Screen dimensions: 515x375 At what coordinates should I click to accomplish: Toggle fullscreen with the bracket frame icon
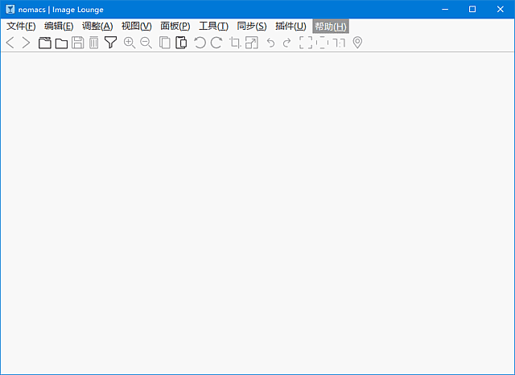tap(306, 43)
